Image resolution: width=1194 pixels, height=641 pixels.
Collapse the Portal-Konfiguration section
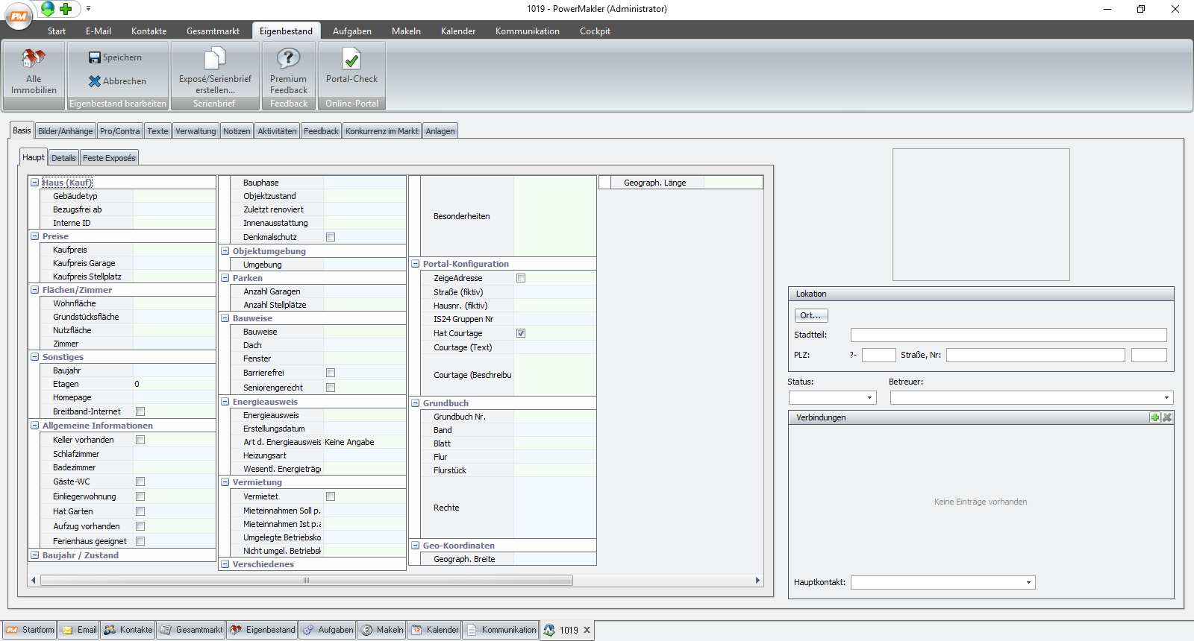pyautogui.click(x=415, y=264)
